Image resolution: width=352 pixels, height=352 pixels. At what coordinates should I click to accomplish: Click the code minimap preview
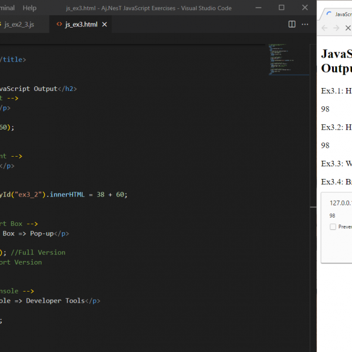click(282, 59)
